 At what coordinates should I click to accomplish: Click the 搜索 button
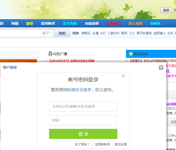[x=62, y=33]
